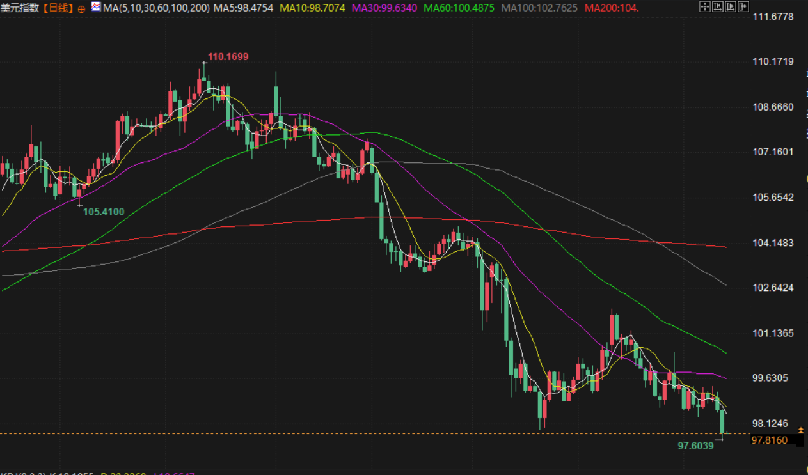
Task: Click the green MA60 value label
Action: [459, 8]
